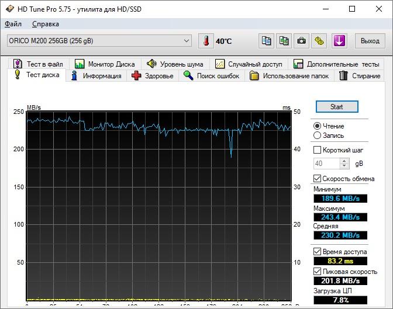Click the Выход exit button
393x309 pixels.
point(370,41)
